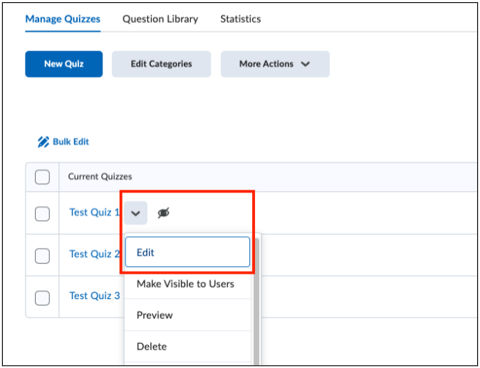Click the Current Quizzes header text

[100, 176]
